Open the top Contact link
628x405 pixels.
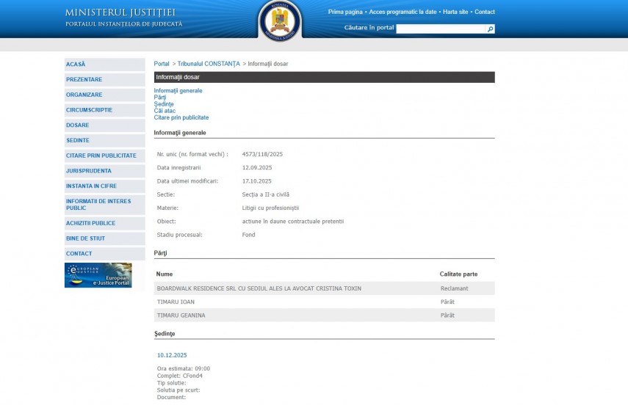coord(484,12)
